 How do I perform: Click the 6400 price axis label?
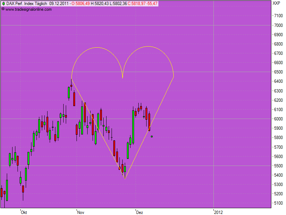point(278,81)
